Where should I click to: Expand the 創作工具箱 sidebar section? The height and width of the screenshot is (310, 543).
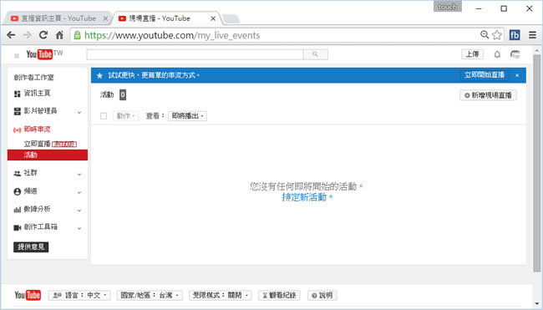tap(79, 228)
